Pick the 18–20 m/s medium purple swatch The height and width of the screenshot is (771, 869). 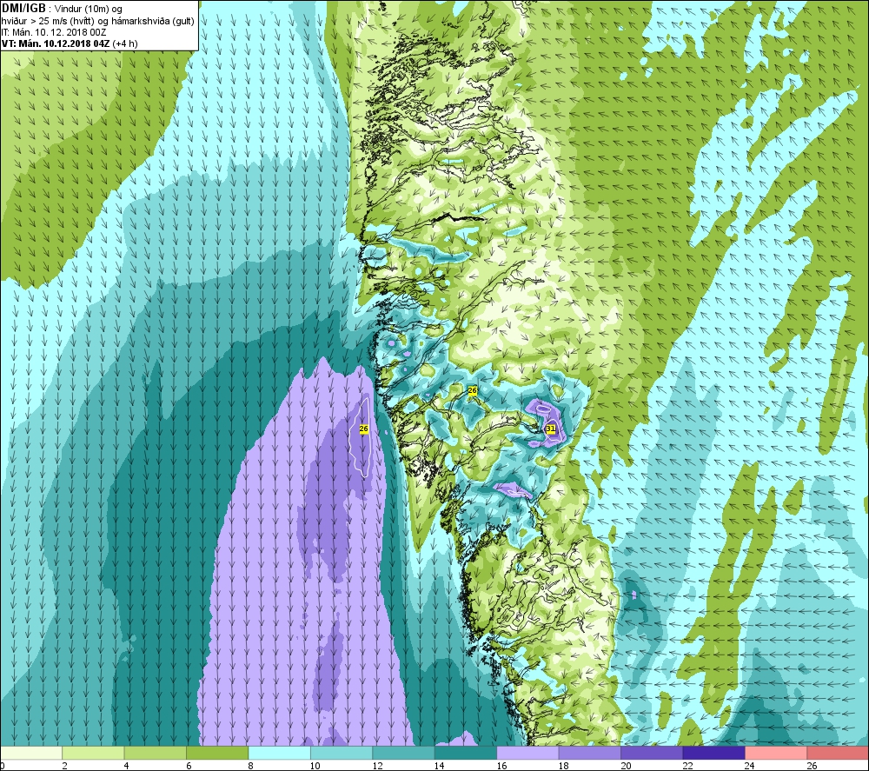[x=590, y=753]
